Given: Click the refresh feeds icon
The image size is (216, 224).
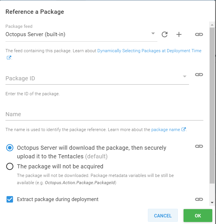Looking at the screenshot, I should click(165, 34).
